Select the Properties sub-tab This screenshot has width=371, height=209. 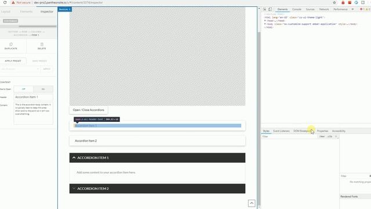pos(322,131)
